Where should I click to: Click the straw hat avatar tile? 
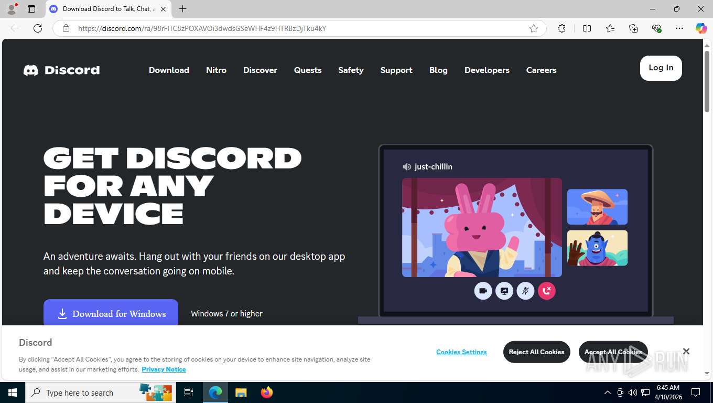click(x=597, y=207)
